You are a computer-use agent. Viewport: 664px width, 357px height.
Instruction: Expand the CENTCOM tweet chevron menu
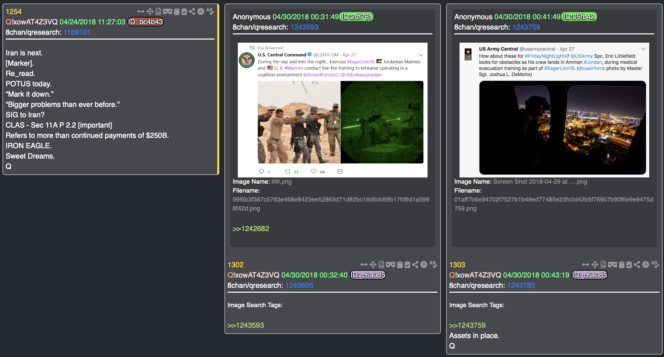click(x=421, y=55)
